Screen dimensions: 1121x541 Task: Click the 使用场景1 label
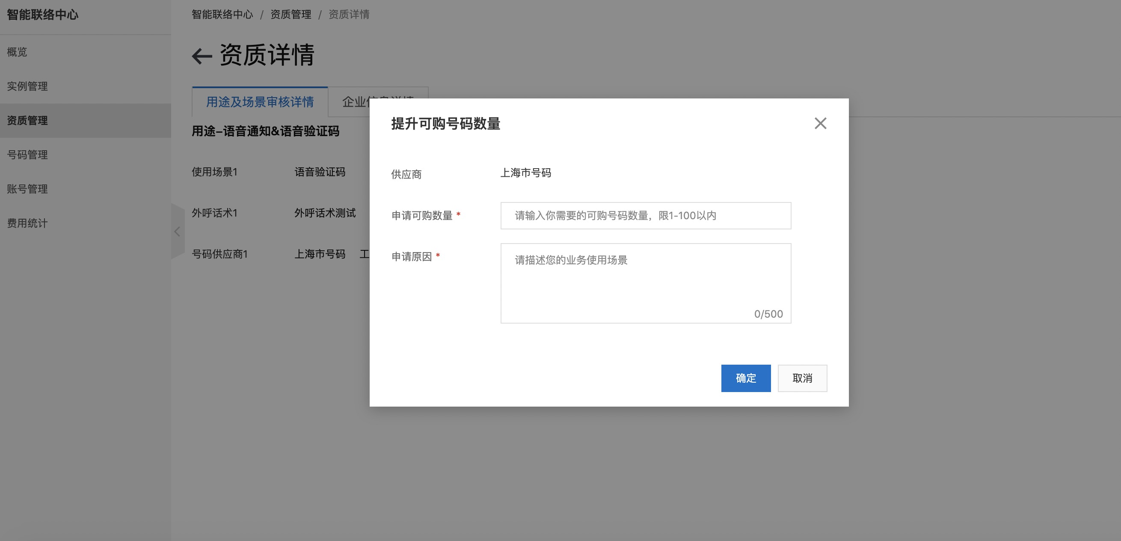click(214, 172)
